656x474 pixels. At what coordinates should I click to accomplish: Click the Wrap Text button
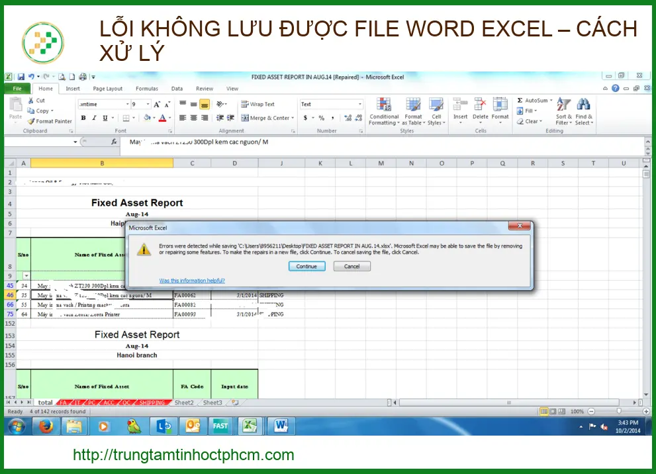258,104
